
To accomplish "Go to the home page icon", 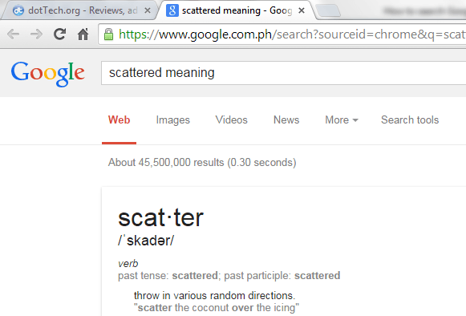I will click(83, 34).
